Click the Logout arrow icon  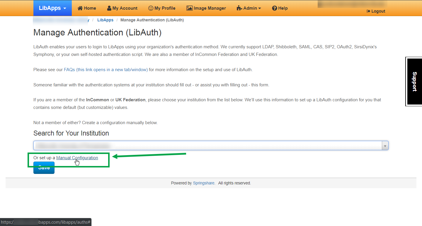coord(368,11)
